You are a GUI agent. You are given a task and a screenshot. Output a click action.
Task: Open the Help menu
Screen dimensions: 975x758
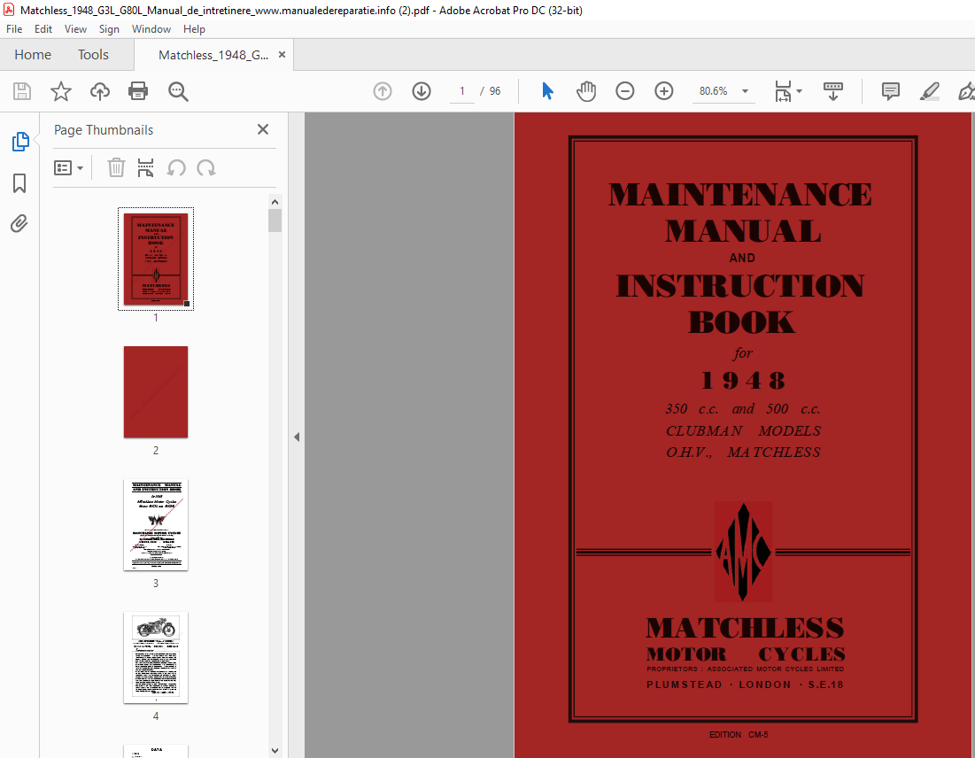point(194,29)
